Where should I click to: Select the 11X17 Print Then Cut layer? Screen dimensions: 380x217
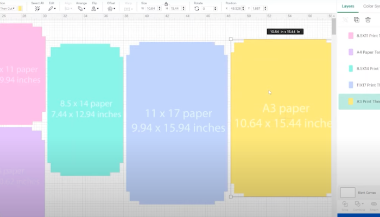(359, 85)
